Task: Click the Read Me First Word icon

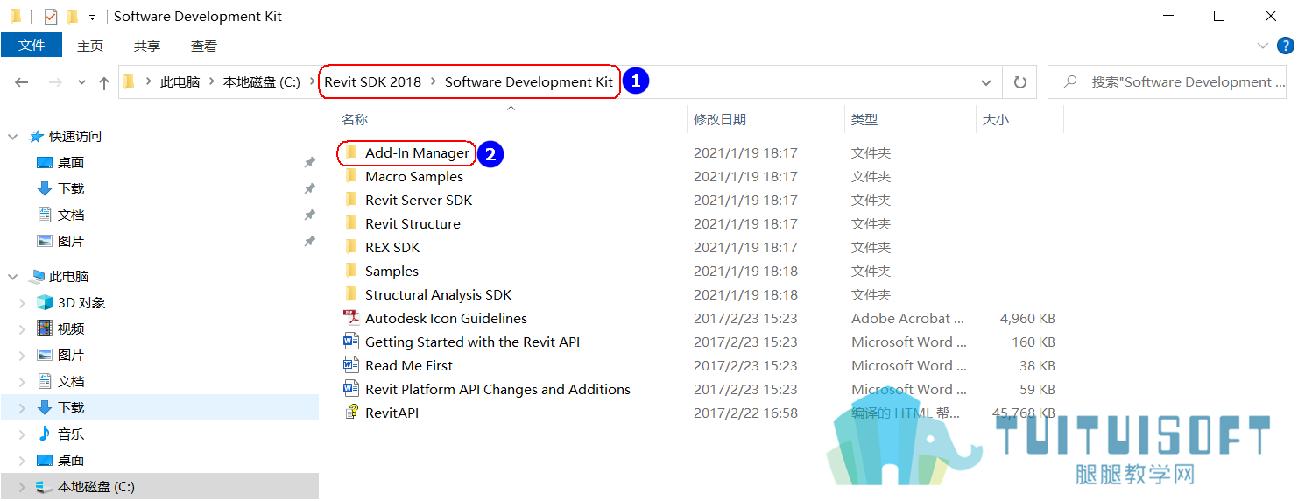Action: [351, 365]
